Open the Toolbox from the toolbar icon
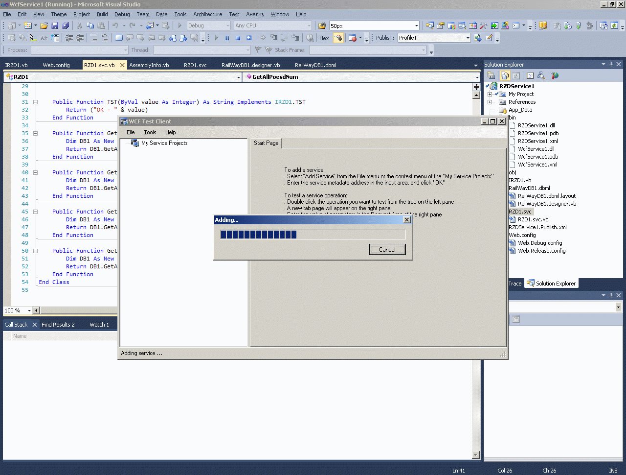This screenshot has height=475, width=626. coord(483,25)
